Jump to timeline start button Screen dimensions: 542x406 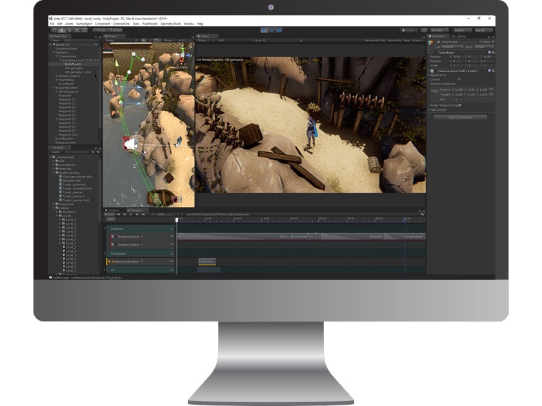point(119,215)
